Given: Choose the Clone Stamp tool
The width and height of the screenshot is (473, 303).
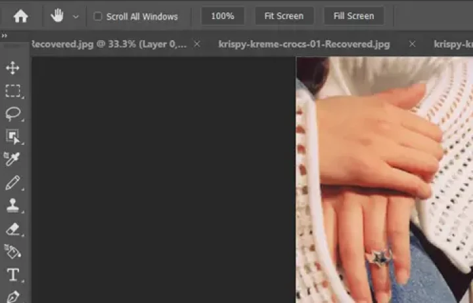Looking at the screenshot, I should coord(13,205).
